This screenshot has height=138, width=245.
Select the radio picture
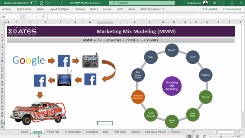90,61
